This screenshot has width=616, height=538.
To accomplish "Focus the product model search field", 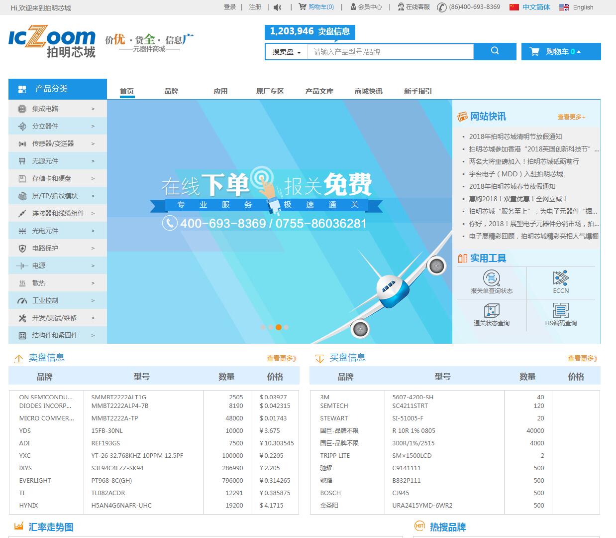I will (391, 52).
